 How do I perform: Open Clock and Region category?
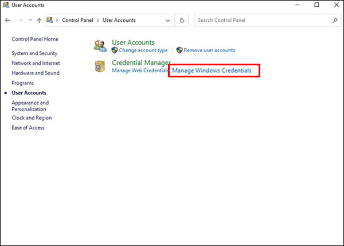point(32,118)
